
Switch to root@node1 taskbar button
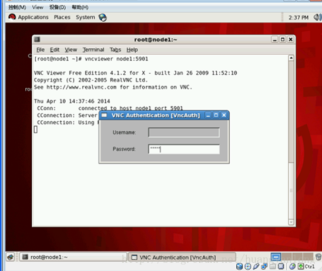click(73, 257)
